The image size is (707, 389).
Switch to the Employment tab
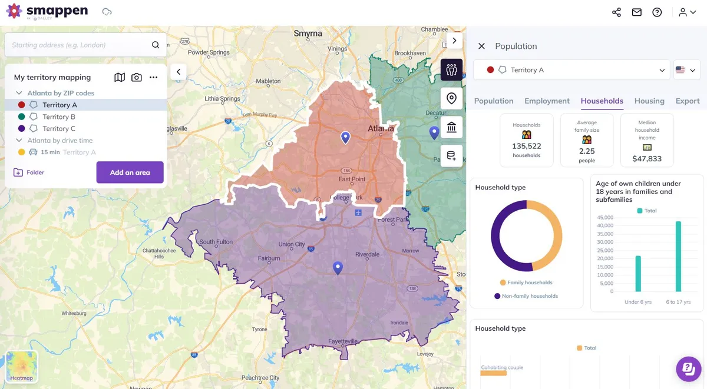[547, 101]
